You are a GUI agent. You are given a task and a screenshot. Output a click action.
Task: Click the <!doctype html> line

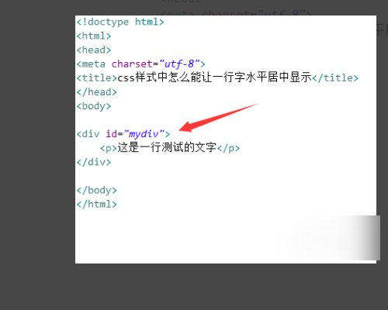point(120,22)
